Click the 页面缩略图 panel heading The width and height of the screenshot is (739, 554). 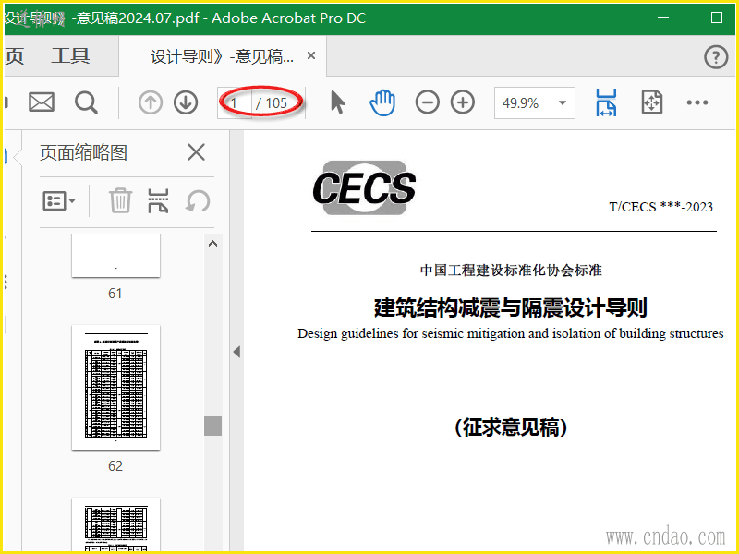83,152
